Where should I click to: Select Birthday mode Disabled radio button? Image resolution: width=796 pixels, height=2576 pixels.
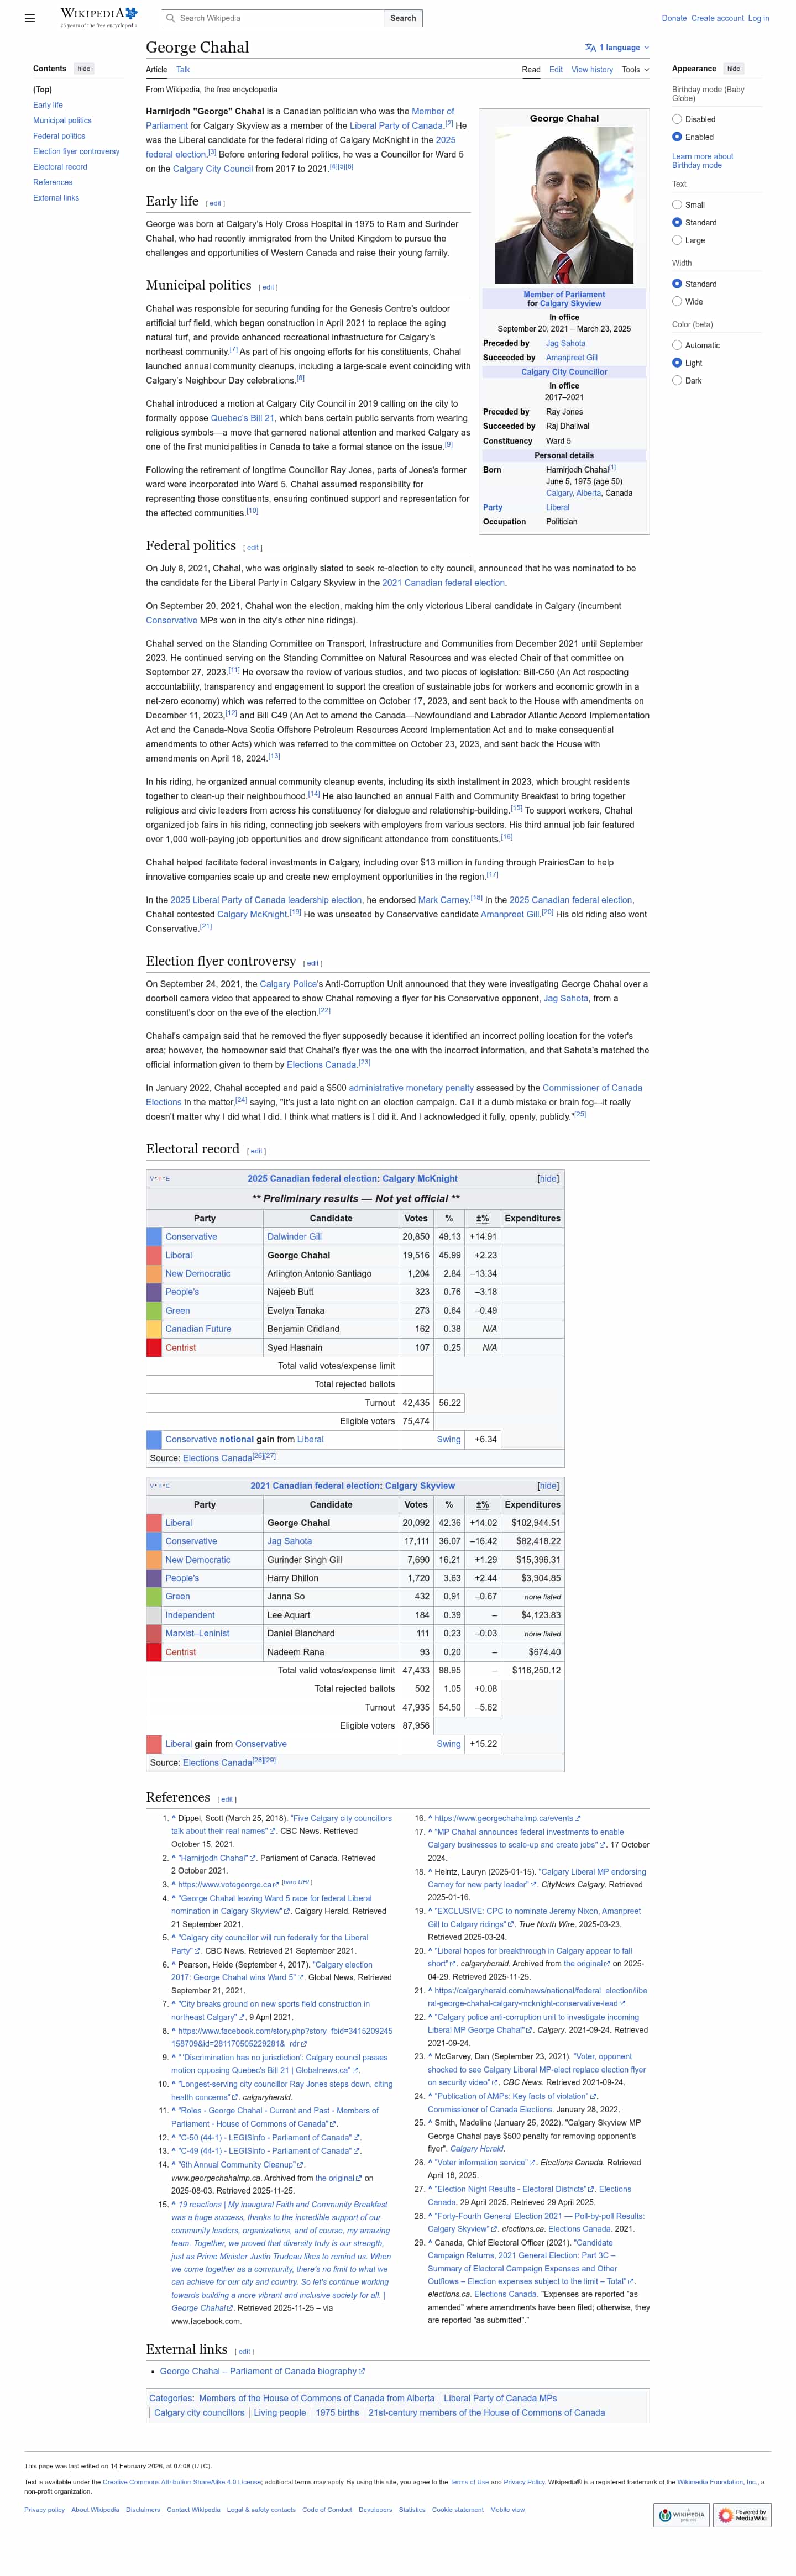click(x=677, y=119)
